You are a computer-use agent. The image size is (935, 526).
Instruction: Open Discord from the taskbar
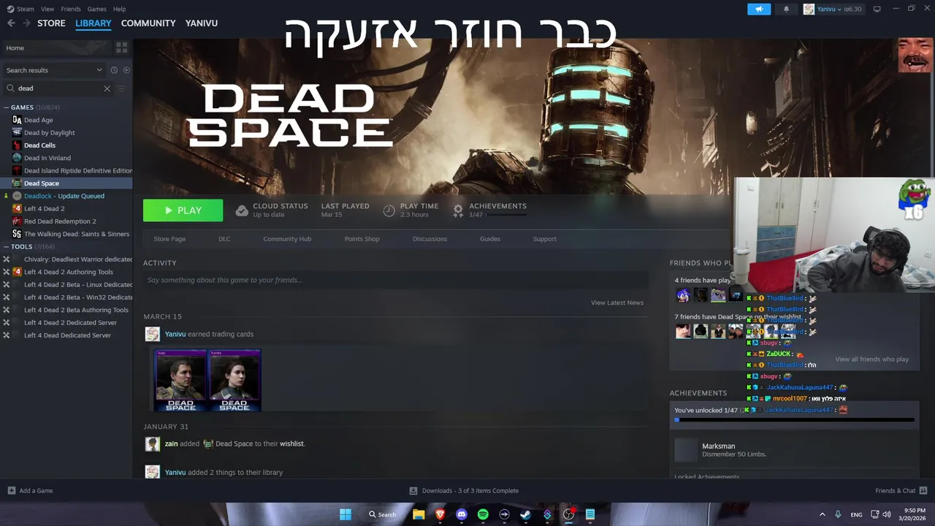tap(461, 514)
